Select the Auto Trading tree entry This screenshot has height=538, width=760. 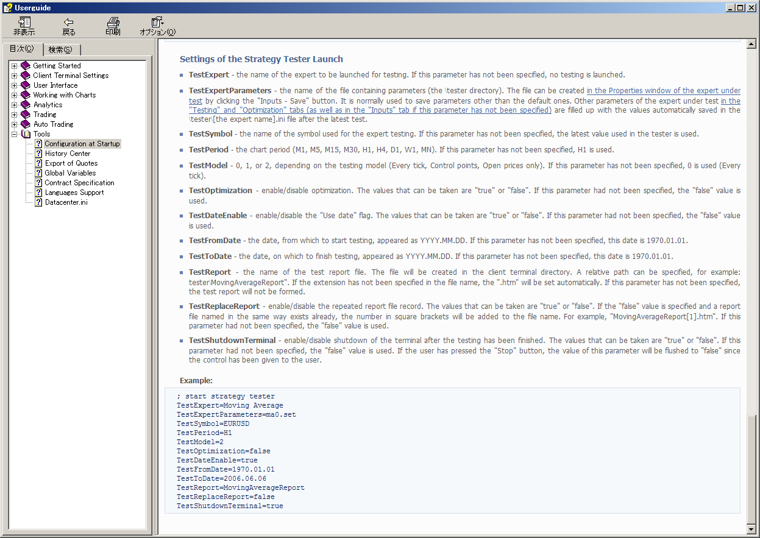coord(53,124)
